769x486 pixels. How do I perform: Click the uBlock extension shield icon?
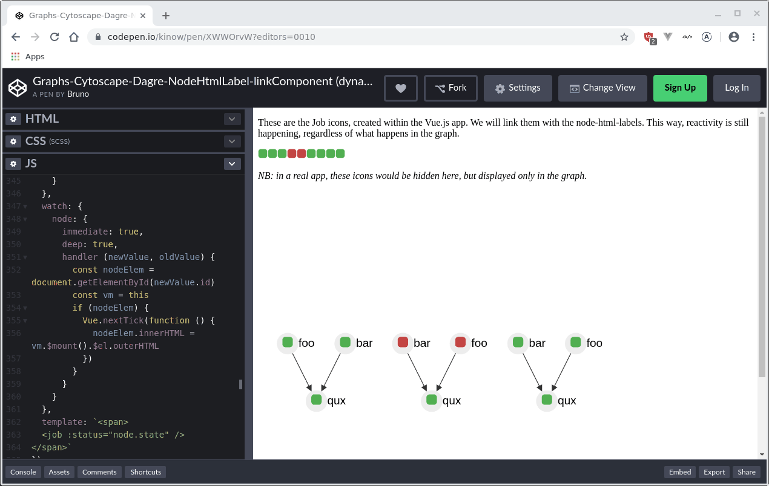click(x=649, y=37)
